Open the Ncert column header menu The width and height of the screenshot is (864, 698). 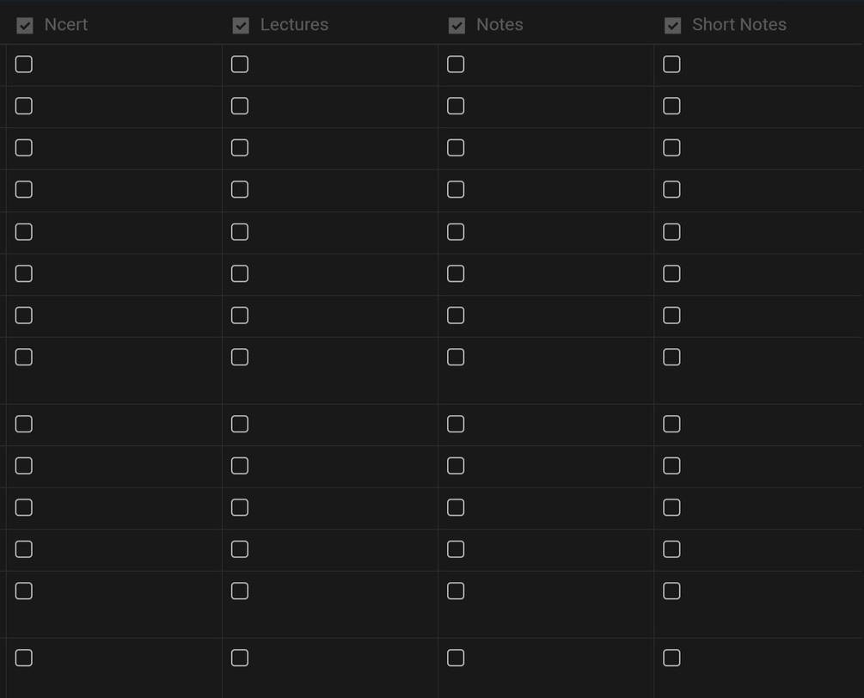point(66,25)
